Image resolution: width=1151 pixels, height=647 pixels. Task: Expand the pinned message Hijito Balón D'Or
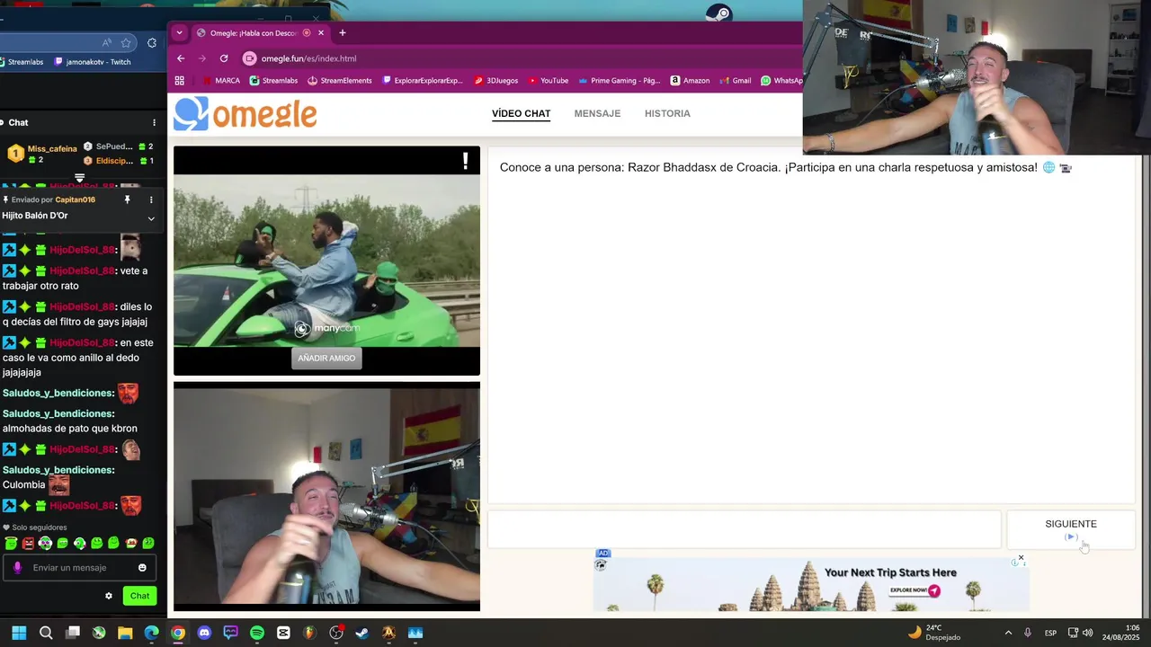151,217
